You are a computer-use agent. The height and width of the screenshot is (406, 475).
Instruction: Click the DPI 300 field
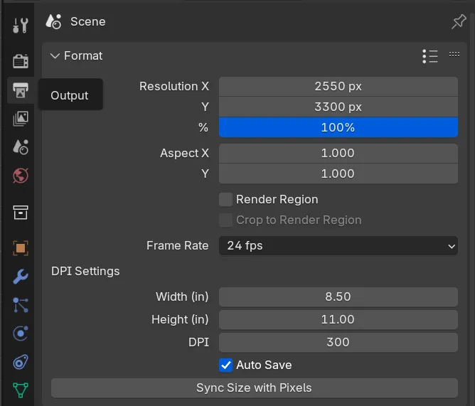click(338, 343)
